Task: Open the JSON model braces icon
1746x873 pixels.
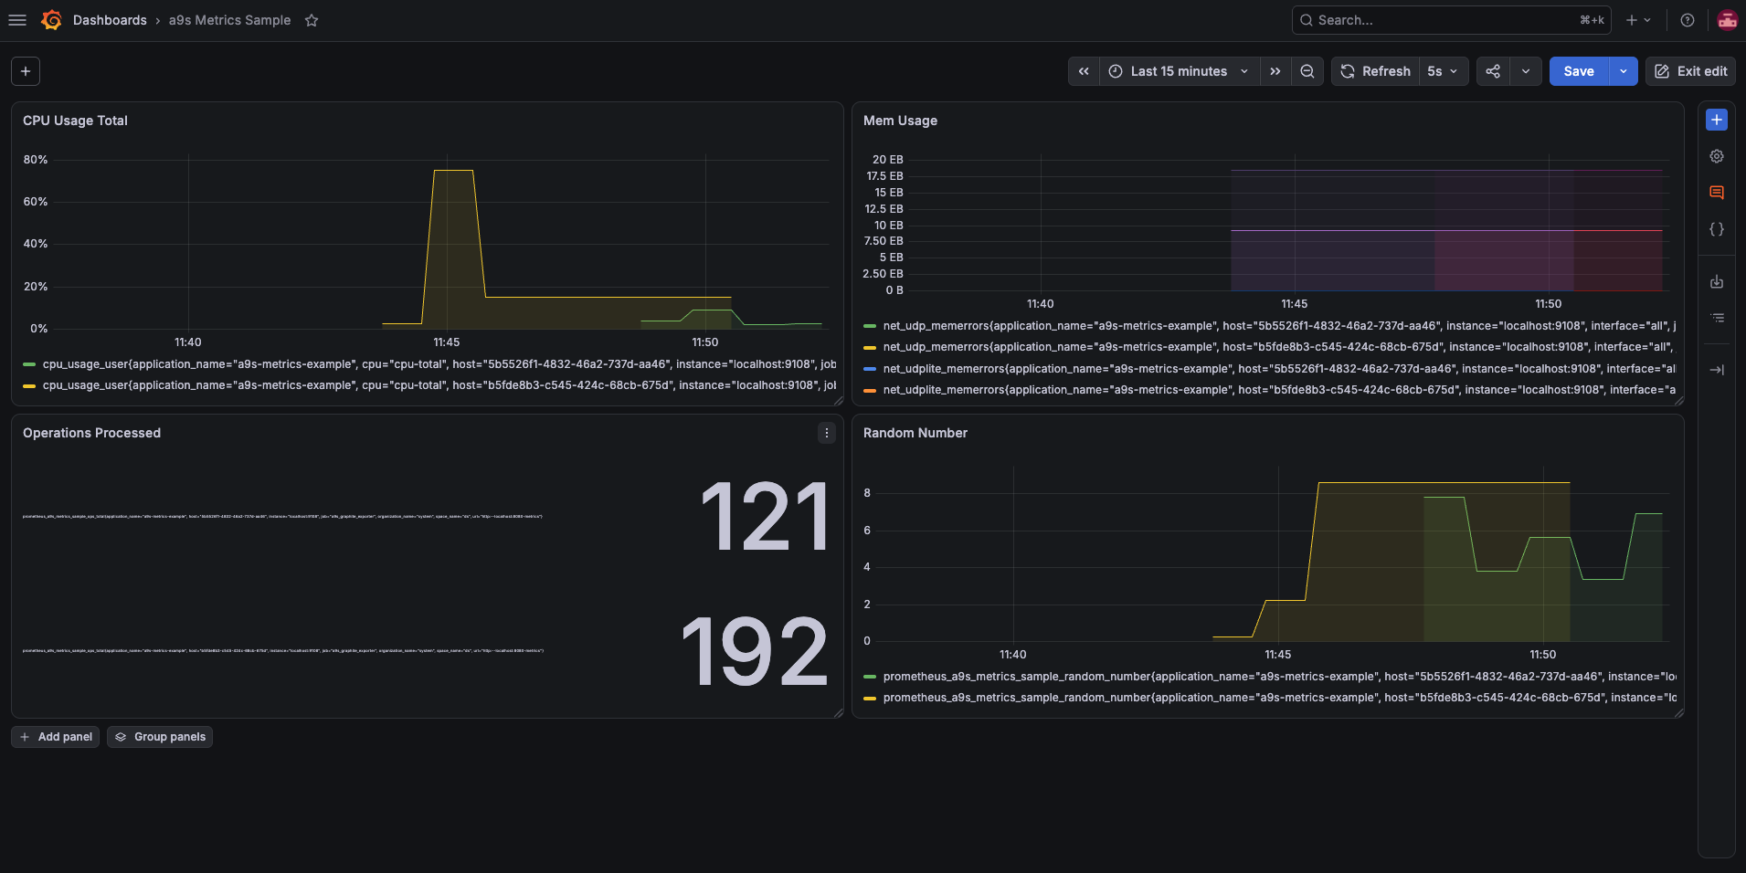Action: pos(1717,229)
